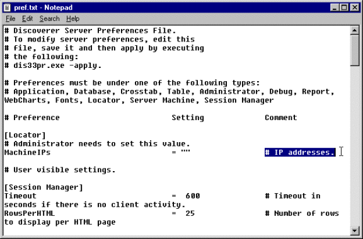Click the Timeout preference name

click(x=20, y=196)
